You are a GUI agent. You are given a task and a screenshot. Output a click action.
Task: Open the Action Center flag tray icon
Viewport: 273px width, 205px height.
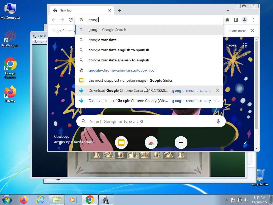(x=233, y=200)
